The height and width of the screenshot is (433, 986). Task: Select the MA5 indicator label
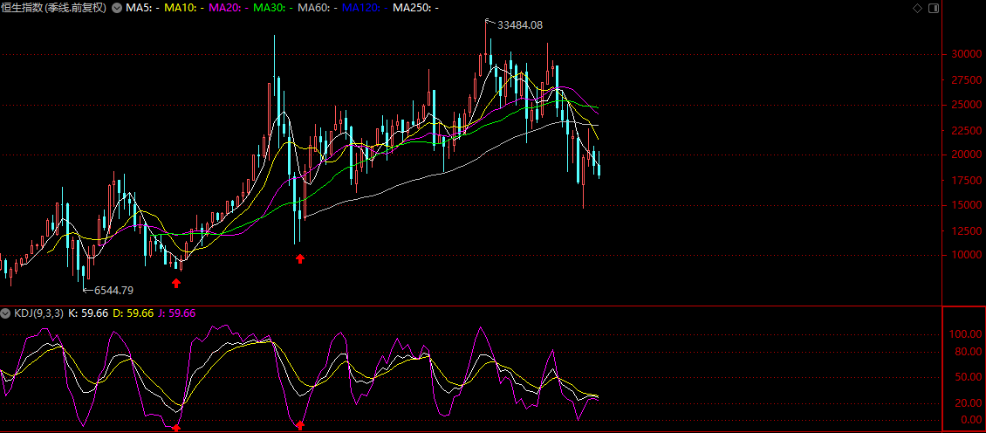click(x=142, y=8)
